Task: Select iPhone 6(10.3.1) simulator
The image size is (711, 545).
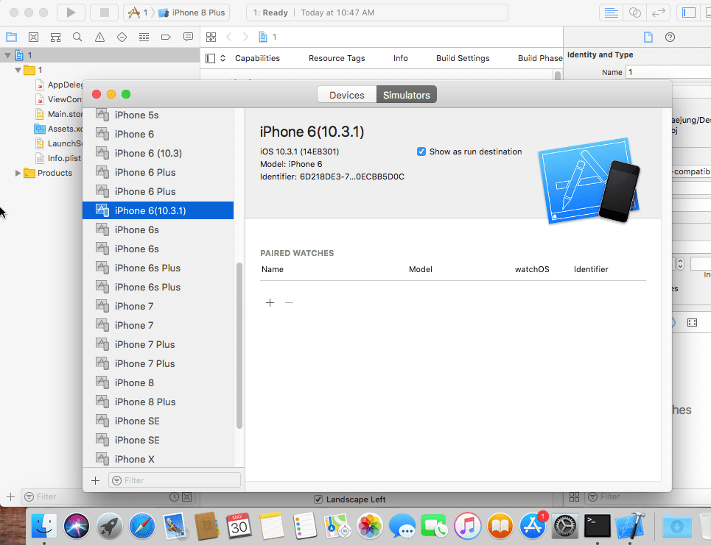Action: [x=158, y=210]
